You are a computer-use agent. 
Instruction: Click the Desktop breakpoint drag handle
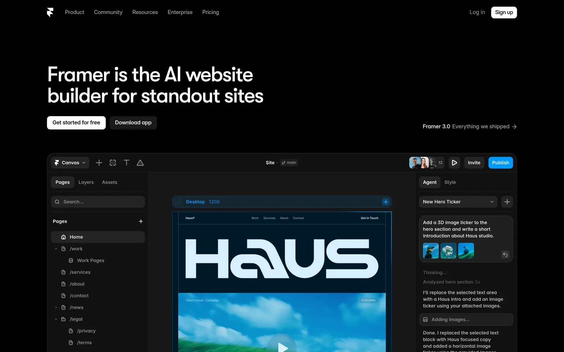tap(178, 202)
